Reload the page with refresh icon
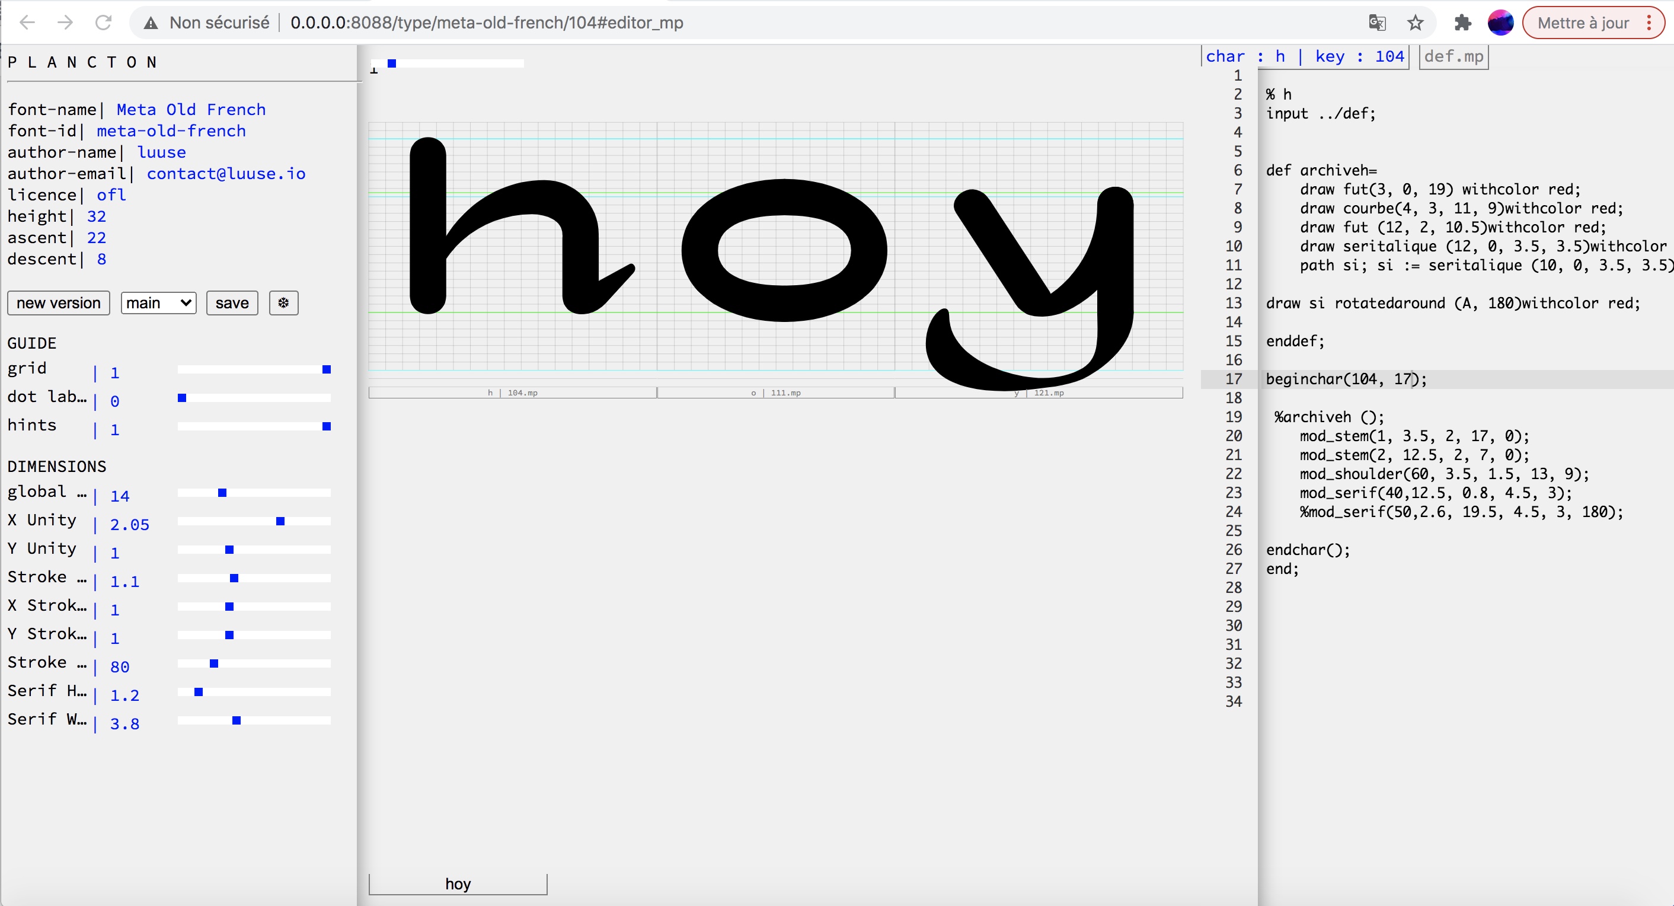Image resolution: width=1674 pixels, height=906 pixels. point(103,23)
